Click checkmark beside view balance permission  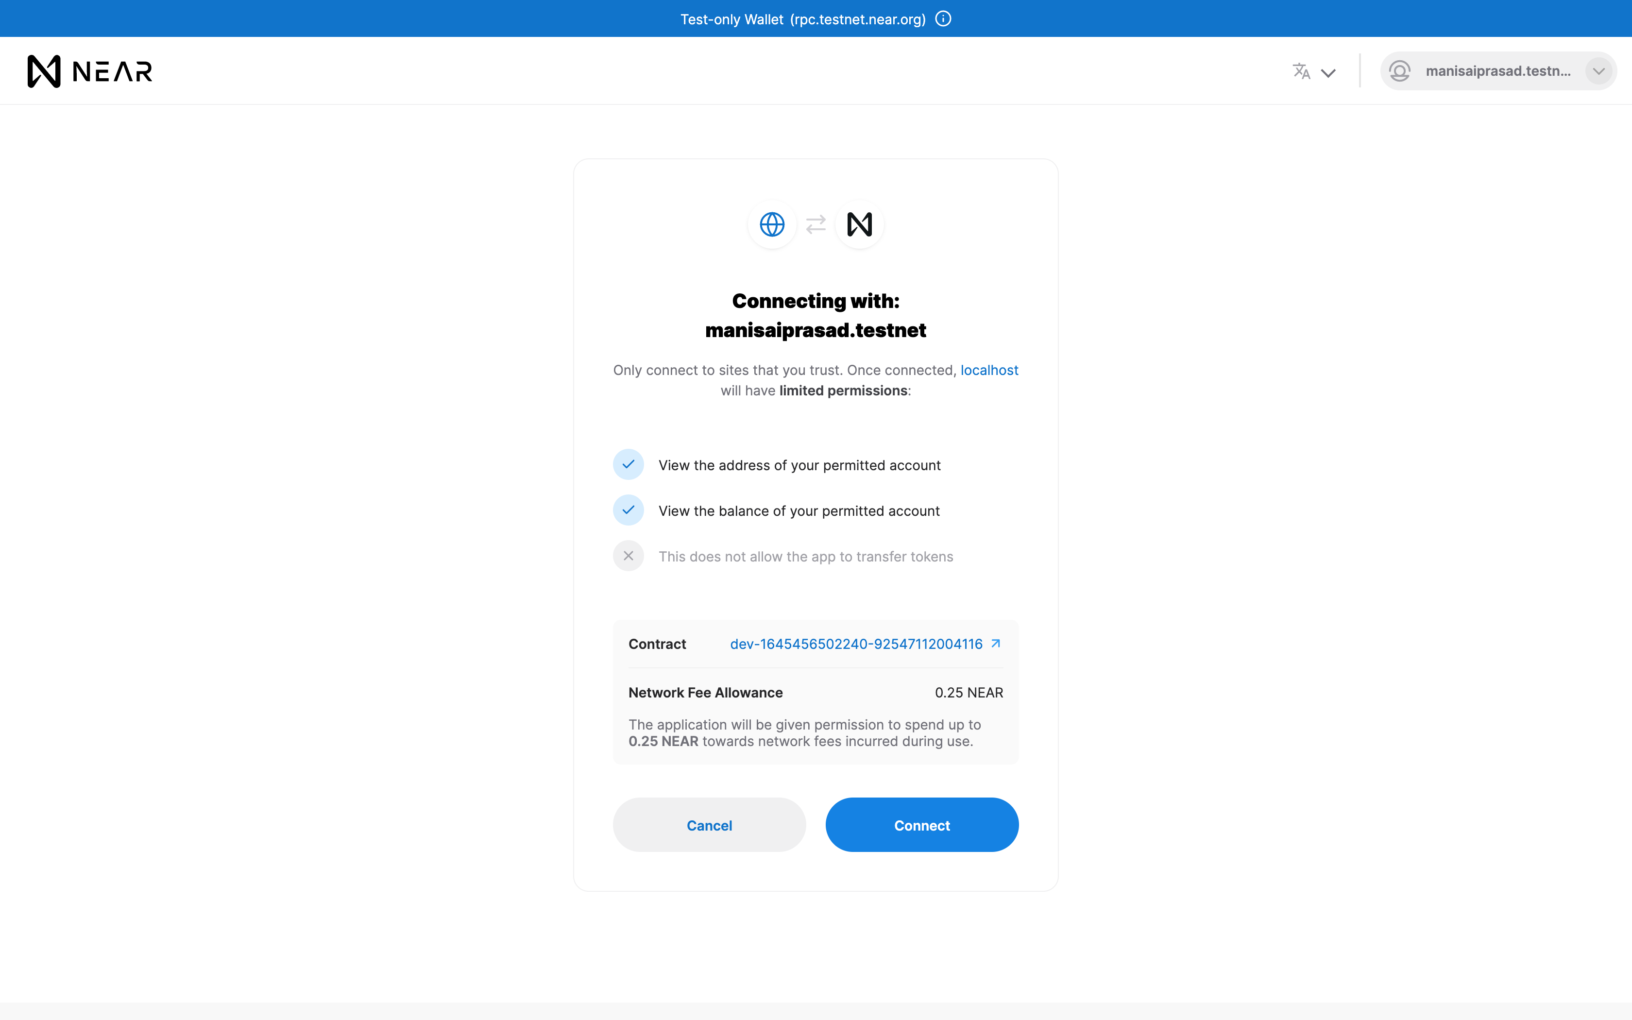tap(628, 510)
